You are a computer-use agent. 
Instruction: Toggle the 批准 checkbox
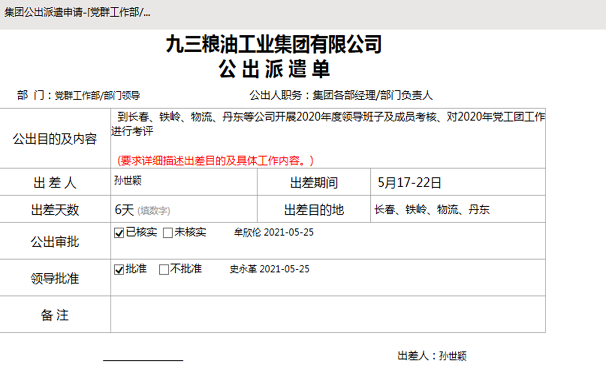[119, 270]
